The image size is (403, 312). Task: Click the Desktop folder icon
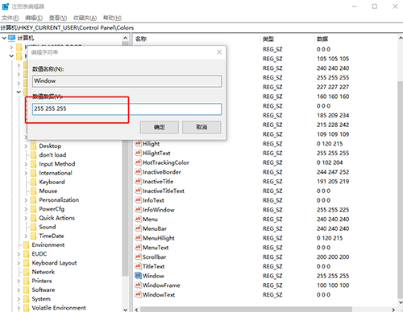point(34,146)
